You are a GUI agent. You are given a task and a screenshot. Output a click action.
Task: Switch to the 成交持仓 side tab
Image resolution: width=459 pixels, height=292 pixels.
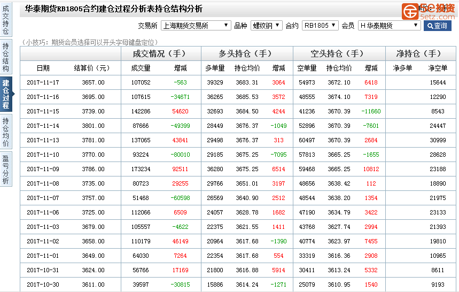pos(6,20)
